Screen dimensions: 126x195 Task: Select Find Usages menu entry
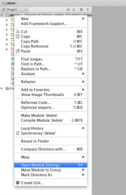pos(51,59)
